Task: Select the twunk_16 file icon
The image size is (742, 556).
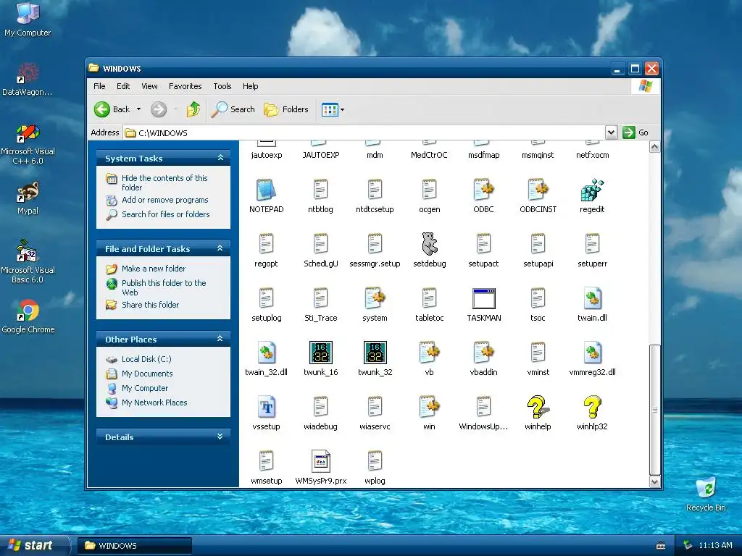Action: click(320, 353)
